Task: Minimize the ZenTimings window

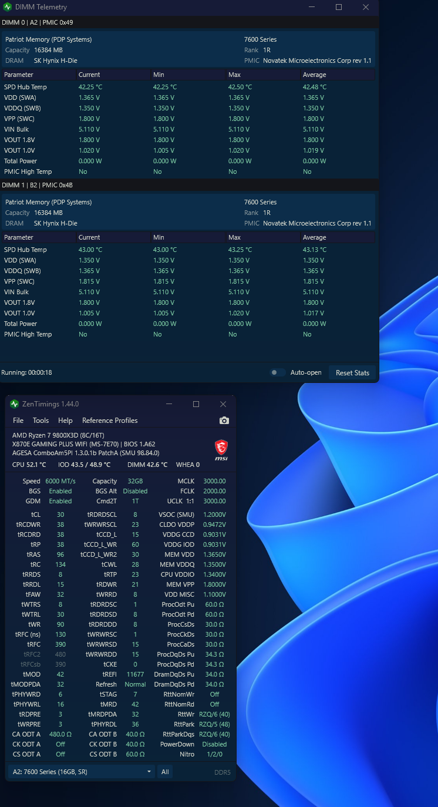Action: (x=169, y=404)
